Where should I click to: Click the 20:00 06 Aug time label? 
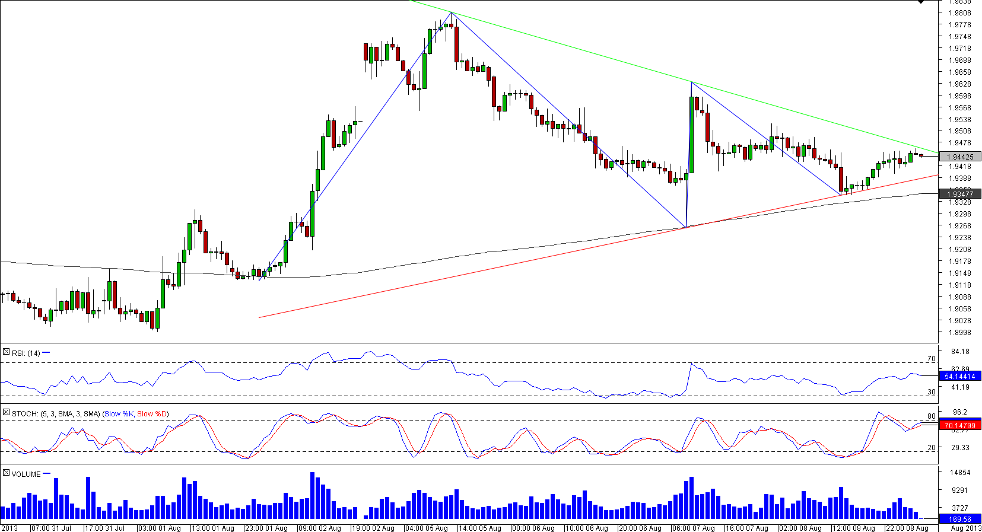point(640,528)
